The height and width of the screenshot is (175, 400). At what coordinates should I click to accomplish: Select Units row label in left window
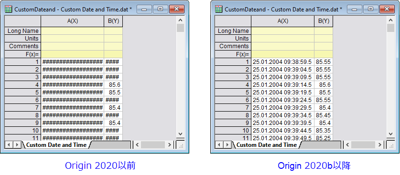23,39
